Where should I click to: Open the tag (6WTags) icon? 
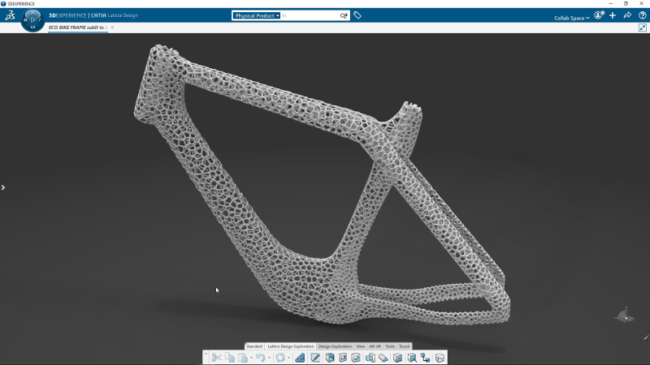[357, 15]
